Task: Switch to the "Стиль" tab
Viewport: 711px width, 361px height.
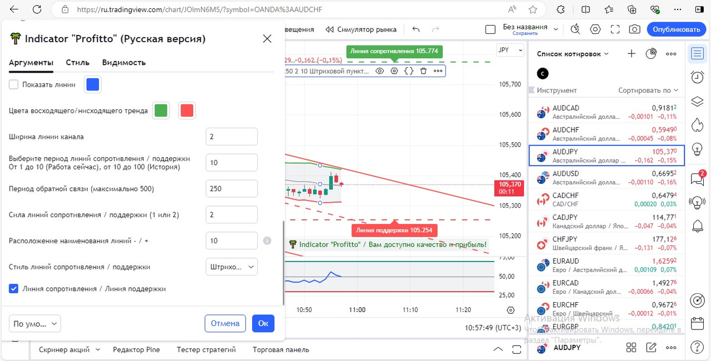Action: click(78, 63)
